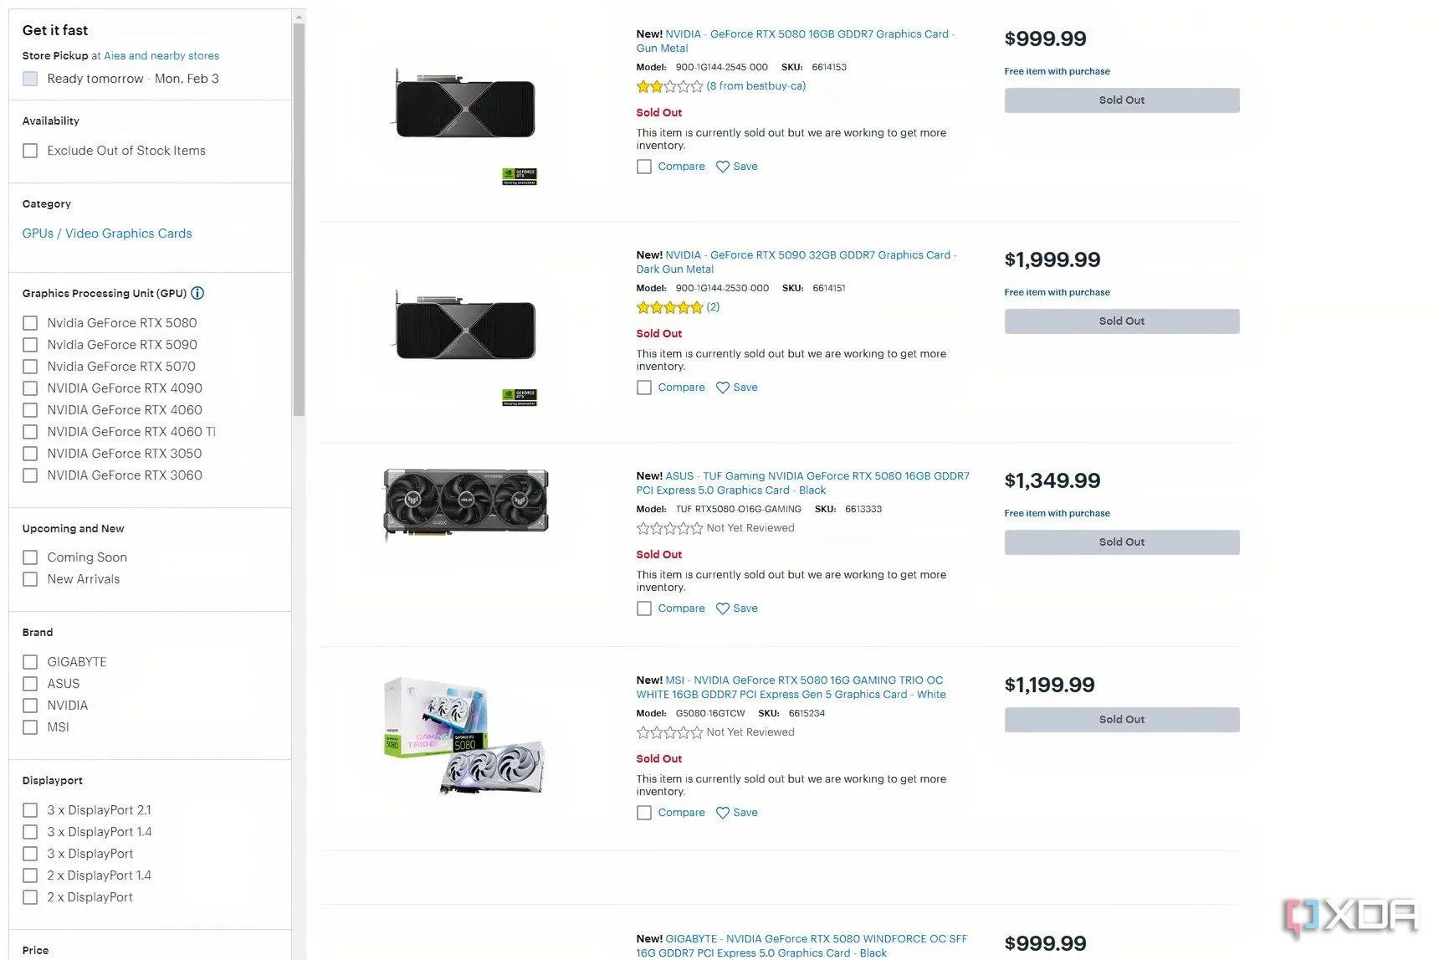This screenshot has width=1439, height=960.
Task: Open the bestbuy-ca reviews for the RTX 5080
Action: pos(755,86)
